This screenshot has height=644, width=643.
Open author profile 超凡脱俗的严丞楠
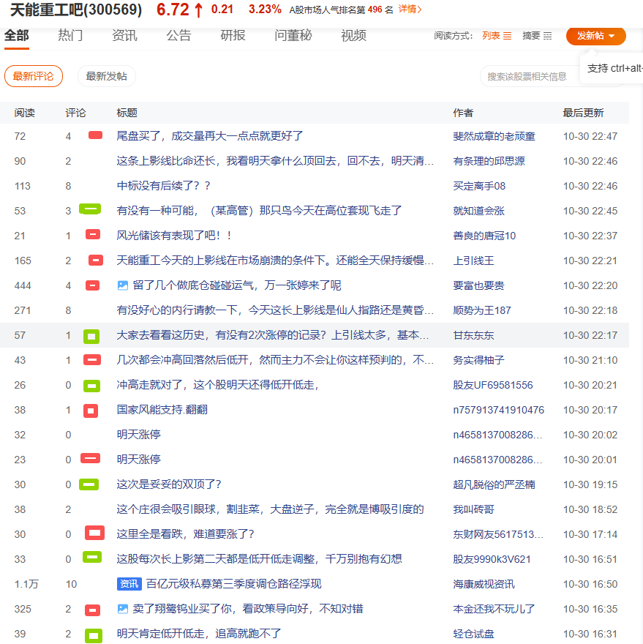click(494, 484)
